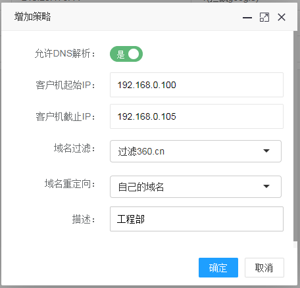
Task: Toggle the 允许DNS解析 switch off
Action: pos(126,54)
